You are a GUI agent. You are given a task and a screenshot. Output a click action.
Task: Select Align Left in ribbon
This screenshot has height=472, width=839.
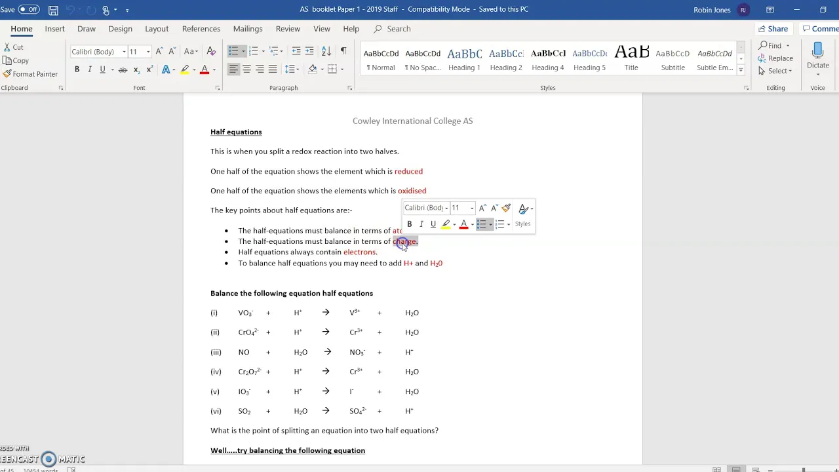(233, 69)
